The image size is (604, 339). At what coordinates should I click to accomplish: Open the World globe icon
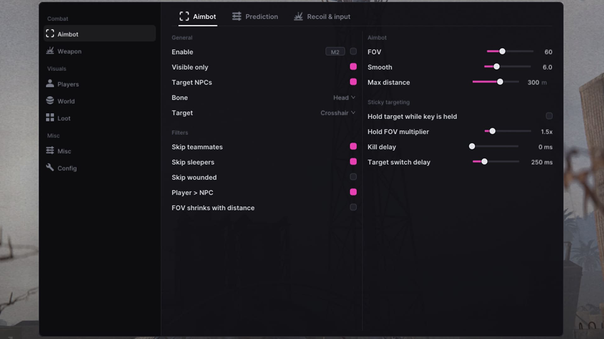pyautogui.click(x=50, y=100)
